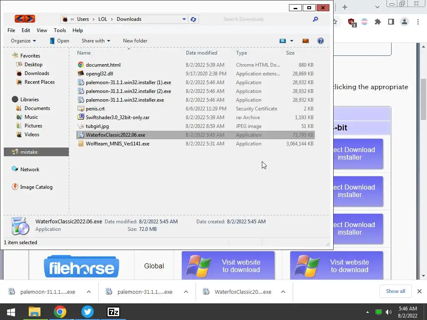Sort by Type column header
This screenshot has height=320, width=427.
click(241, 53)
